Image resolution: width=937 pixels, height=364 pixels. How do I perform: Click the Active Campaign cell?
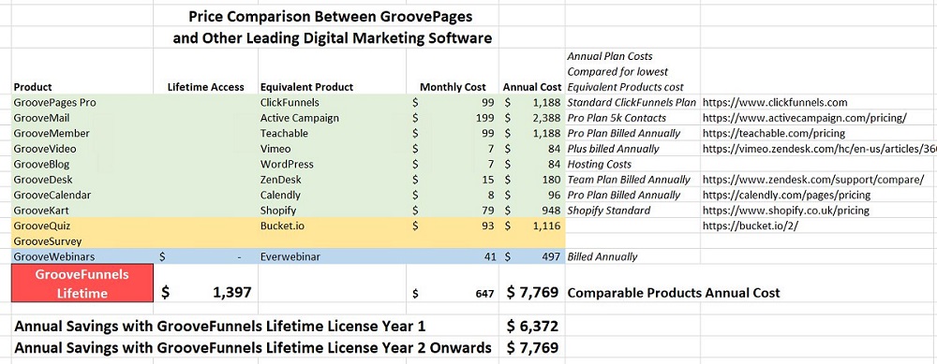click(332, 118)
